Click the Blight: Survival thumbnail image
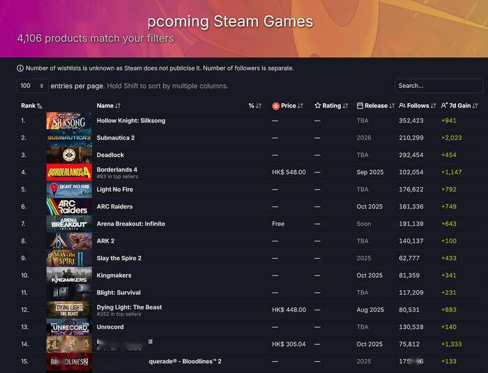Image resolution: width=488 pixels, height=373 pixels. 69,293
